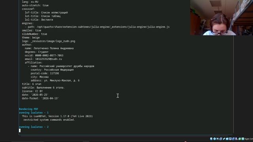Click the 'title: 6 этап' line
The width and height of the screenshot is (253, 142).
coord(32,84)
